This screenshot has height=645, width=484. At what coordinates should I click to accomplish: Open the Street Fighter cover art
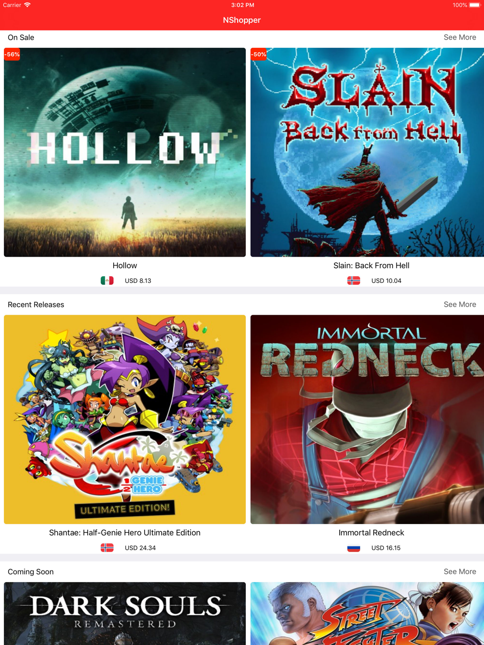[x=367, y=614]
